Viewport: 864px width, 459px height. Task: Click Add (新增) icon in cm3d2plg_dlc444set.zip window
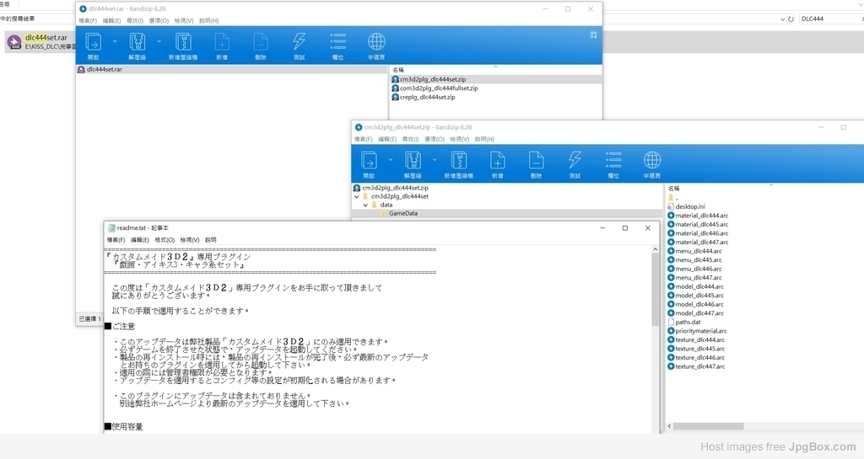[497, 161]
